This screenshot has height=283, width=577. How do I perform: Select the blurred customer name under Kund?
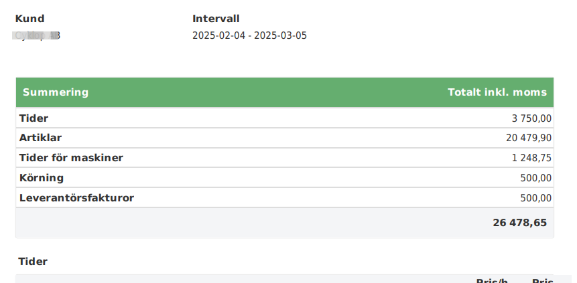pos(37,35)
